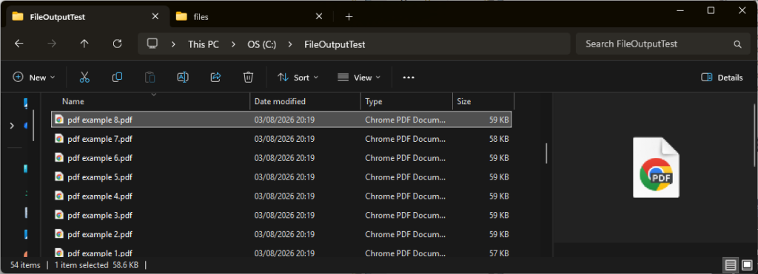The height and width of the screenshot is (274, 758).
Task: Switch to large thumbnails view icon
Action: pyautogui.click(x=747, y=265)
